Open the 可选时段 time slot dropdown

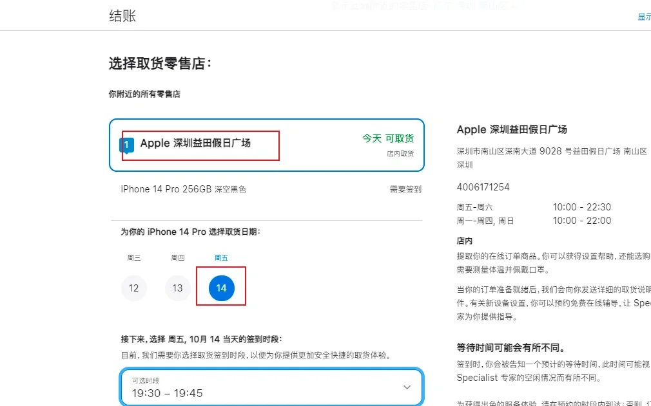coord(271,387)
